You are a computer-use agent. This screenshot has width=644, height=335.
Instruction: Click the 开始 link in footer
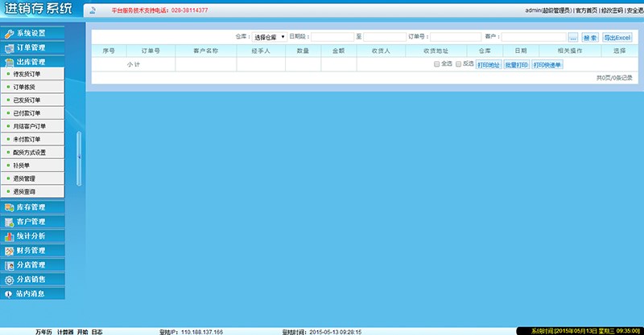(x=83, y=332)
